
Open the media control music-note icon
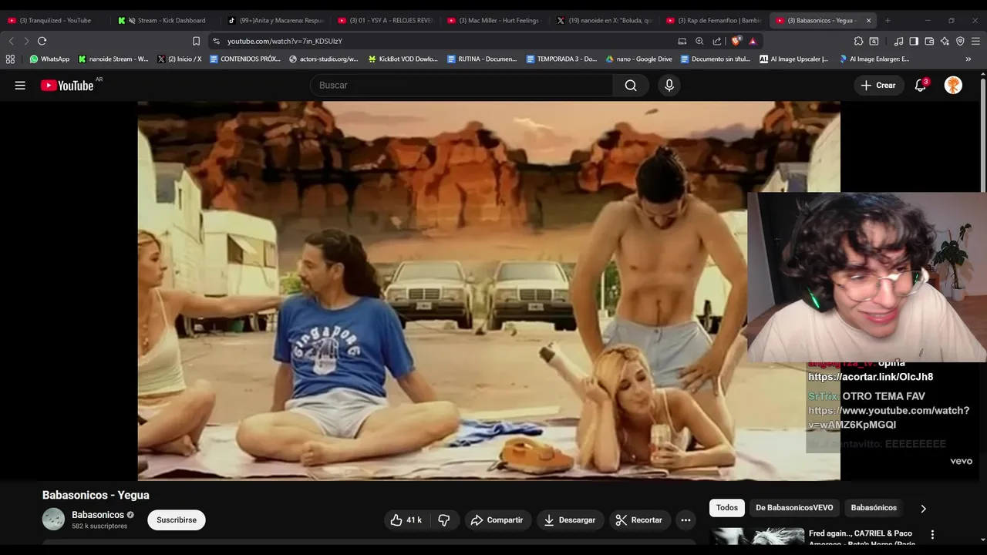tap(898, 41)
